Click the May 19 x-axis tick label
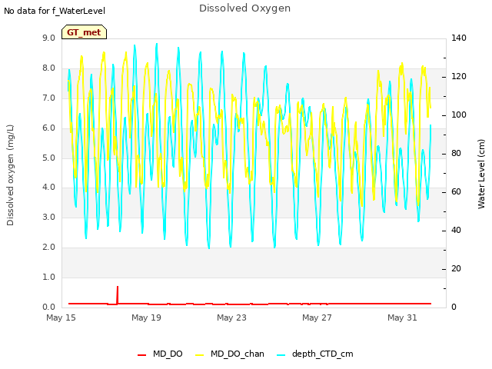The height and width of the screenshot is (369, 492). coord(146,317)
